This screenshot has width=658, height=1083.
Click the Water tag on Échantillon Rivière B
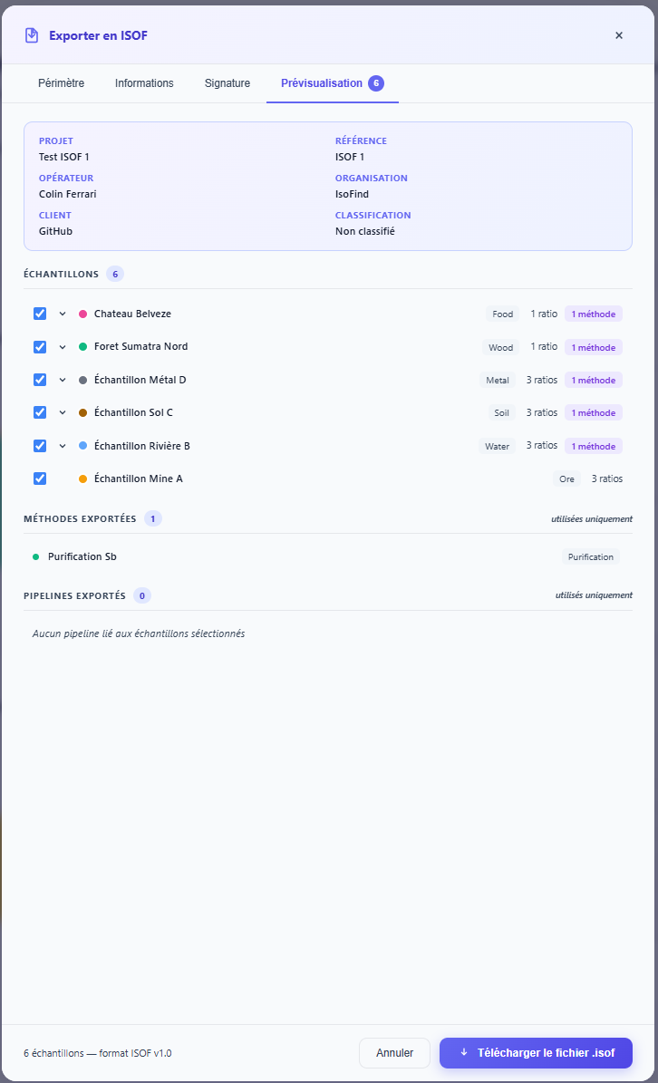point(497,446)
